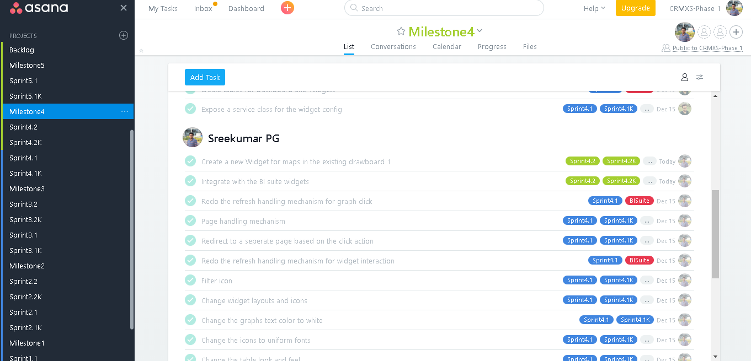This screenshot has width=751, height=361.
Task: Invite a member with the plus circle icon
Action: (x=736, y=32)
